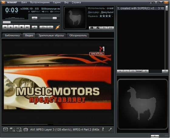
Task: Set video size to 2x
Action: tap(19, 129)
